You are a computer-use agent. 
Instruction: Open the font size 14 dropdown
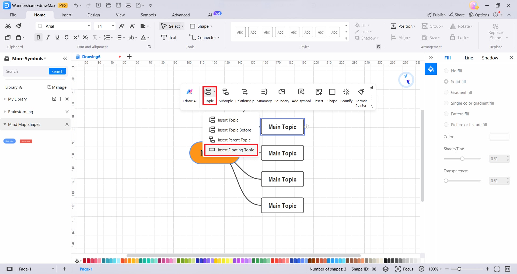coord(113,26)
